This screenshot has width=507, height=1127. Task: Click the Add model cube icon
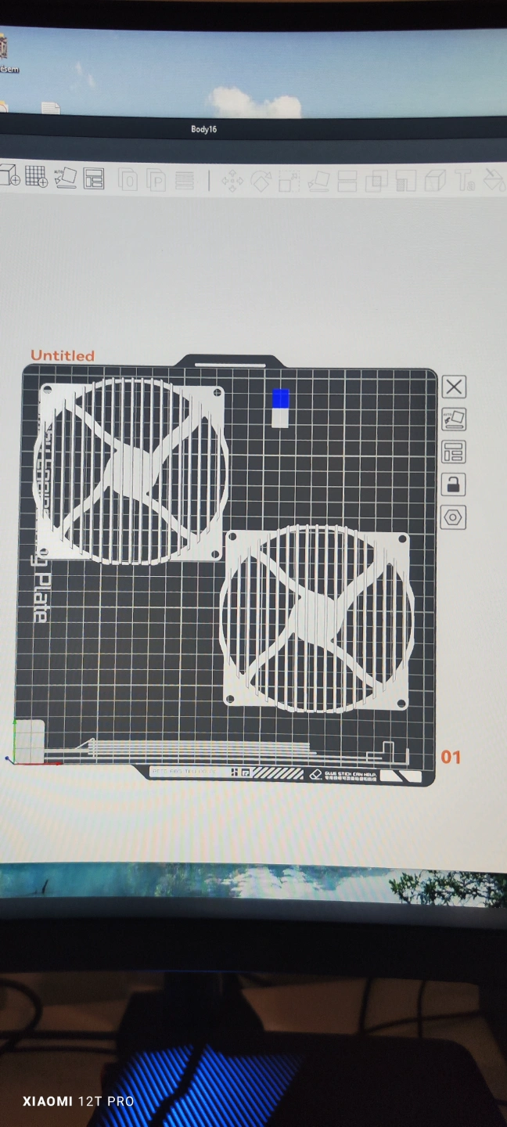[9, 175]
